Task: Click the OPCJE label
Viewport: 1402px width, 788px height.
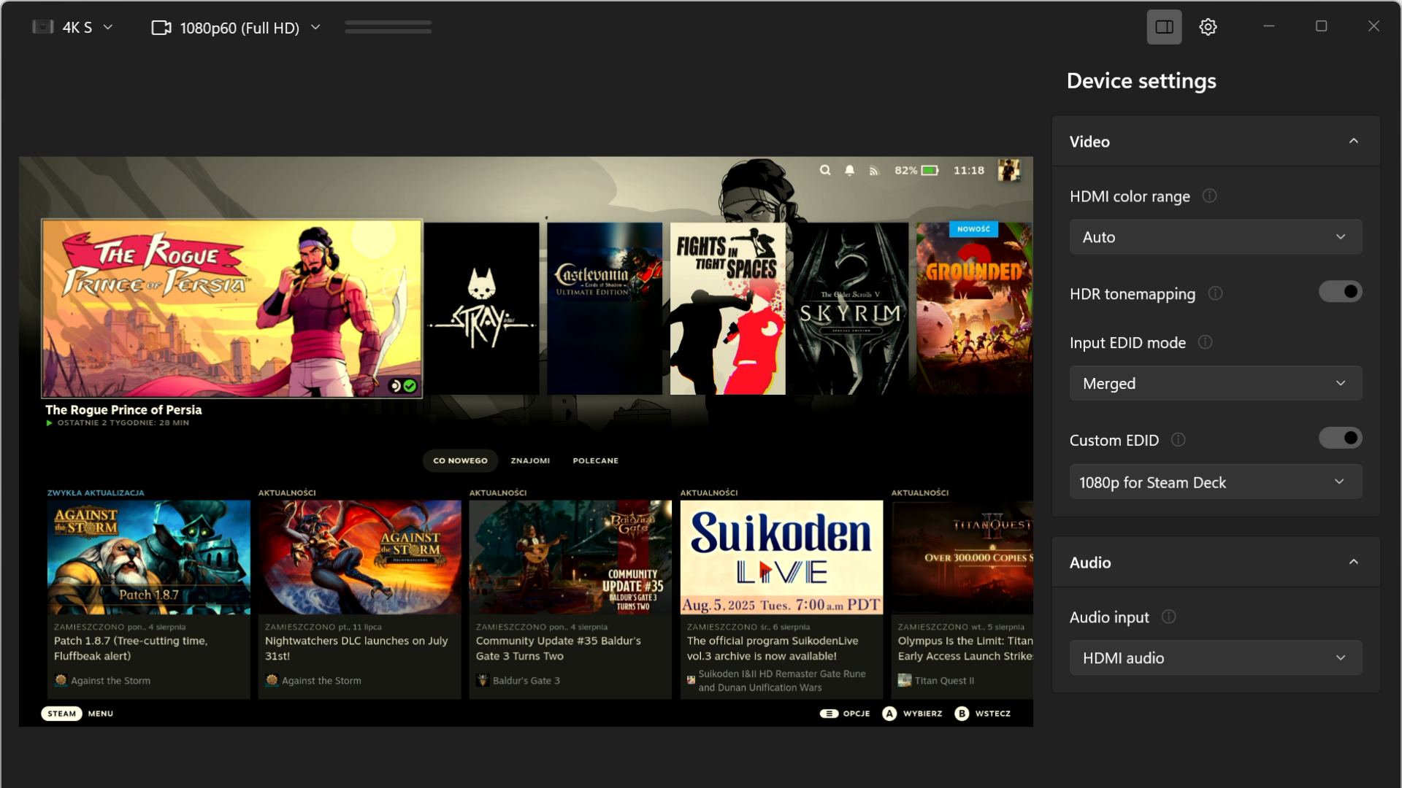Action: pyautogui.click(x=857, y=714)
